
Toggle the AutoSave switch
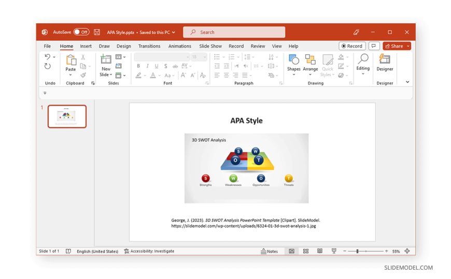(81, 32)
